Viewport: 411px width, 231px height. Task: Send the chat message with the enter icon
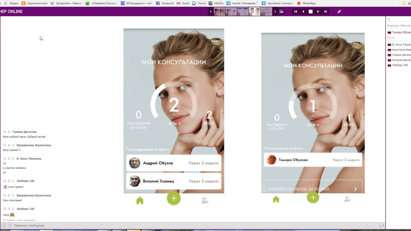(x=381, y=226)
